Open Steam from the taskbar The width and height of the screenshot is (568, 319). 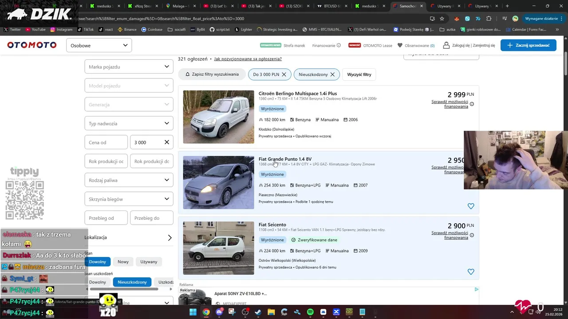(x=258, y=312)
